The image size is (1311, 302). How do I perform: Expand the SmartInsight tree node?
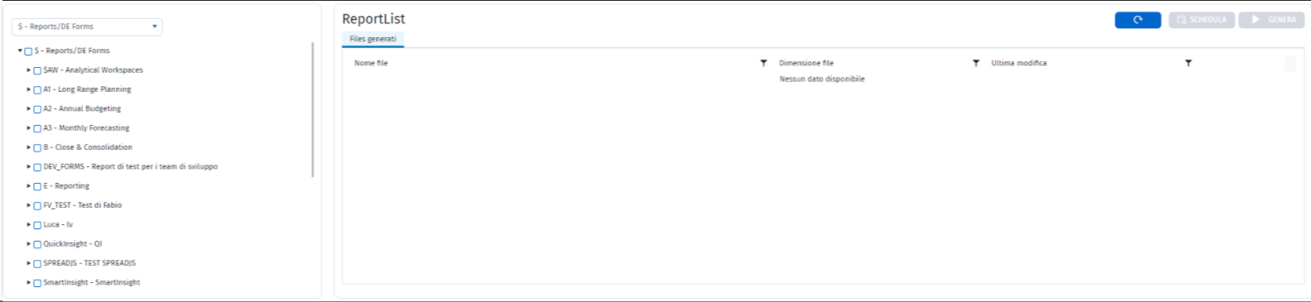click(28, 283)
